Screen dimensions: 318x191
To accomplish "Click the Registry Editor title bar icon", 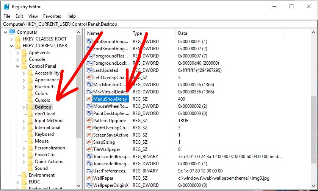I will click(x=6, y=7).
